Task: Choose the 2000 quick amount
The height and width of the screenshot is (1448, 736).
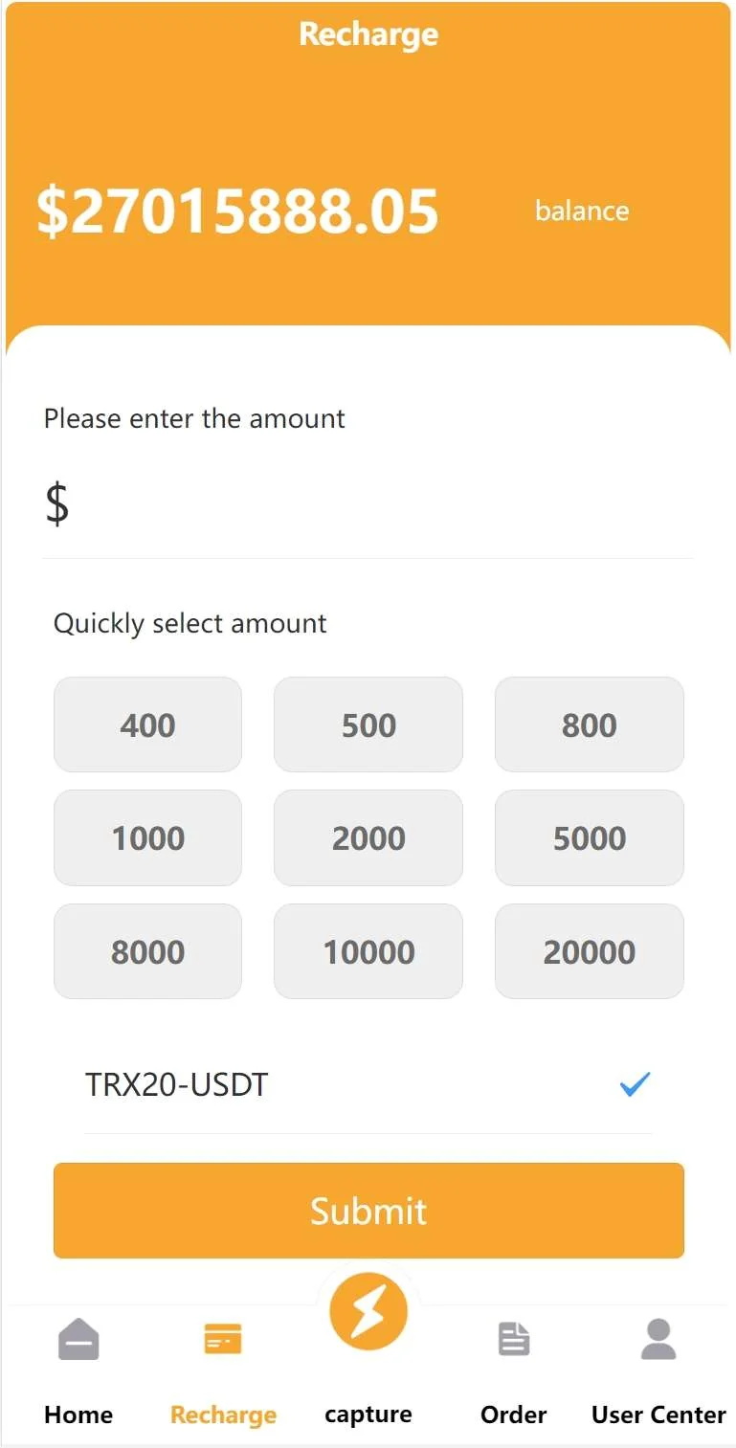Action: click(x=368, y=837)
